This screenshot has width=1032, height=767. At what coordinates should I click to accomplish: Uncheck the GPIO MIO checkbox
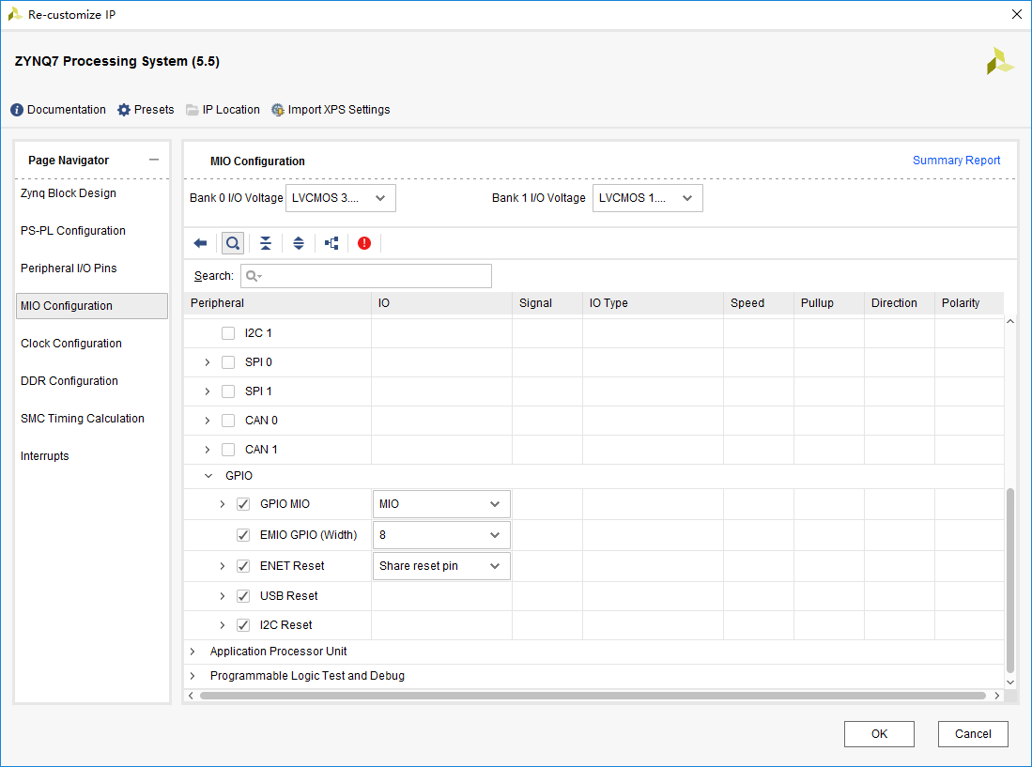243,504
